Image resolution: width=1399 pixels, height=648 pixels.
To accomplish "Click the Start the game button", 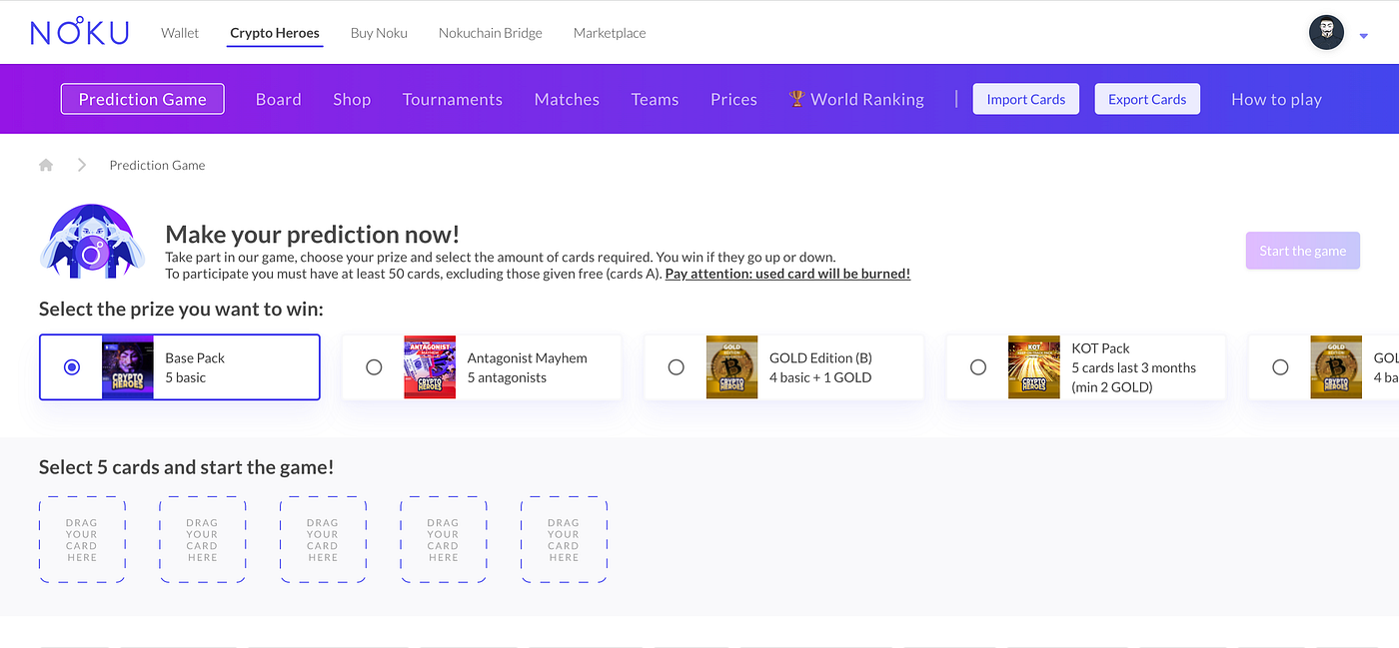I will coord(1303,251).
